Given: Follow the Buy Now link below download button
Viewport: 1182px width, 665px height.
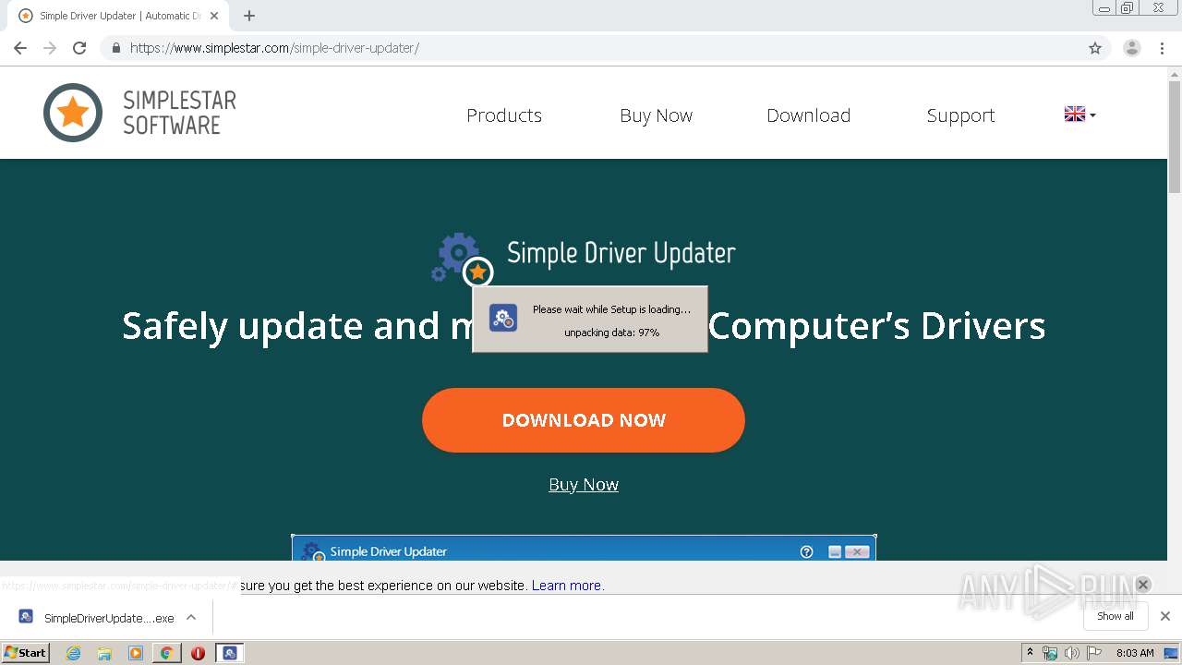Looking at the screenshot, I should pyautogui.click(x=584, y=485).
